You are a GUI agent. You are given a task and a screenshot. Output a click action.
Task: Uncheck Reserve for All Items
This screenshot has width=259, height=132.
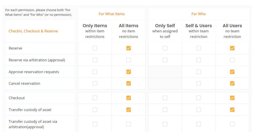click(x=128, y=48)
